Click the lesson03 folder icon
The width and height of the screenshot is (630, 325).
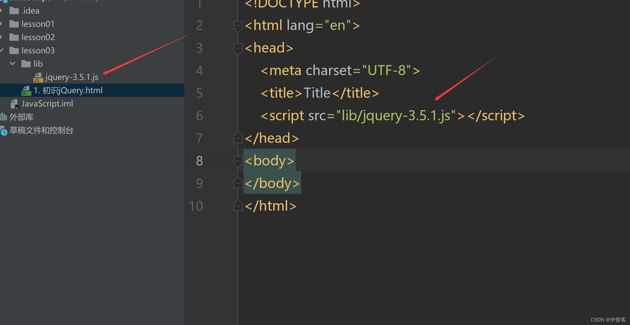click(14, 50)
